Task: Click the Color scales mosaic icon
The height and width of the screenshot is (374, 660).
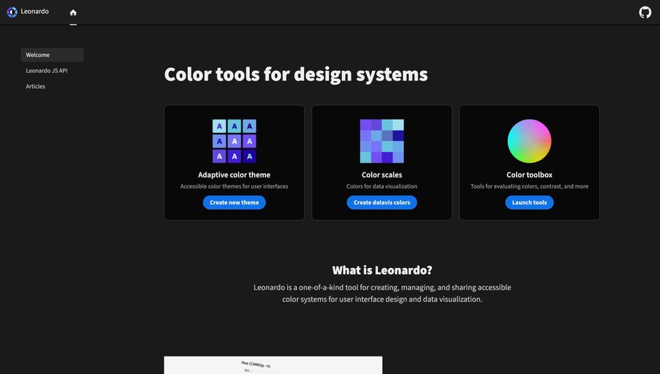Action: [382, 141]
